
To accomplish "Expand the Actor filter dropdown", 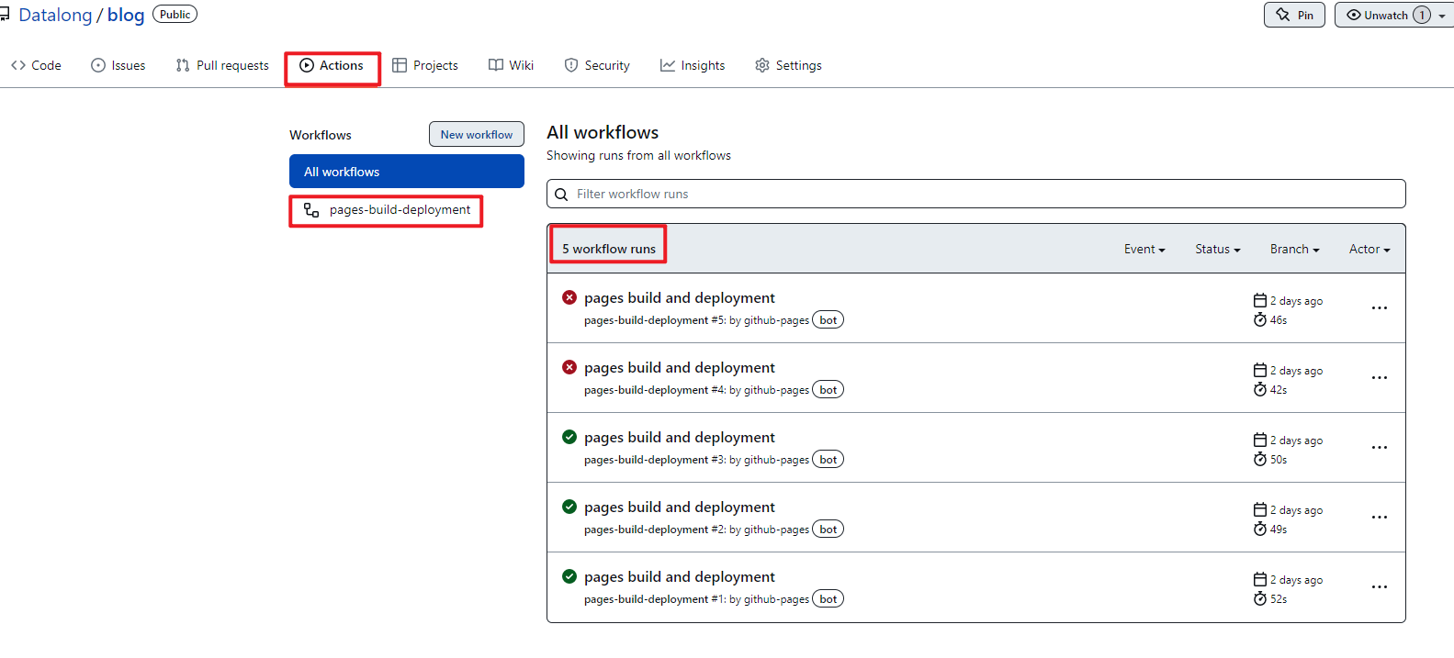I will 1369,250.
